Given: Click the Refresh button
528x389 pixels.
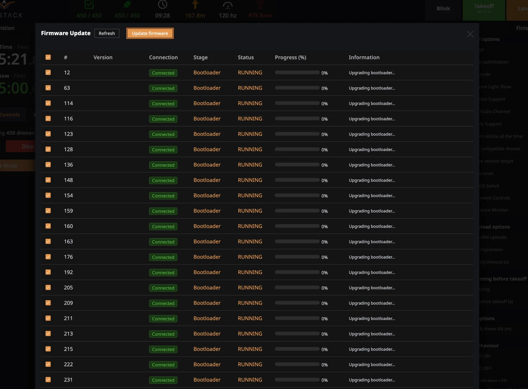Looking at the screenshot, I should coord(107,33).
